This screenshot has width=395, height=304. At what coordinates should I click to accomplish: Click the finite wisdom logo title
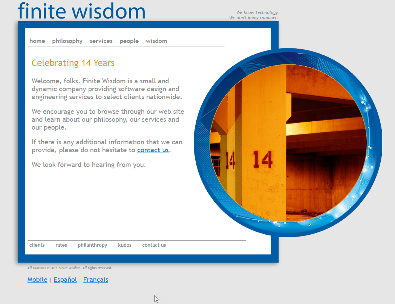82,11
